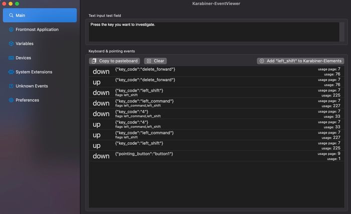This screenshot has height=214, width=351.
Task: Open Preferences in the sidebar
Action: click(x=40, y=100)
